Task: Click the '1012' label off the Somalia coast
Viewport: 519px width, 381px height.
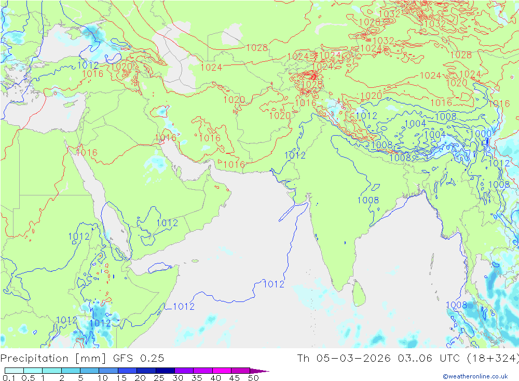Action: [184, 307]
